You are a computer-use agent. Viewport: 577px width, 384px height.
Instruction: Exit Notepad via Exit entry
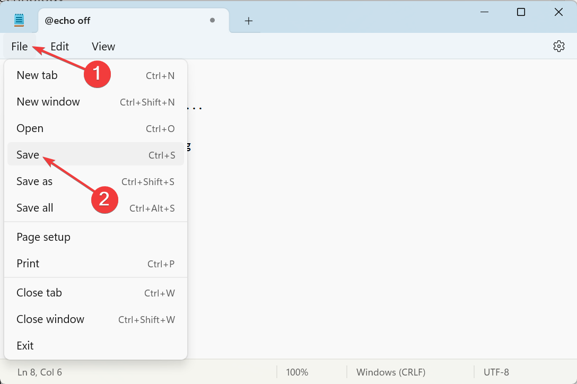coord(25,346)
